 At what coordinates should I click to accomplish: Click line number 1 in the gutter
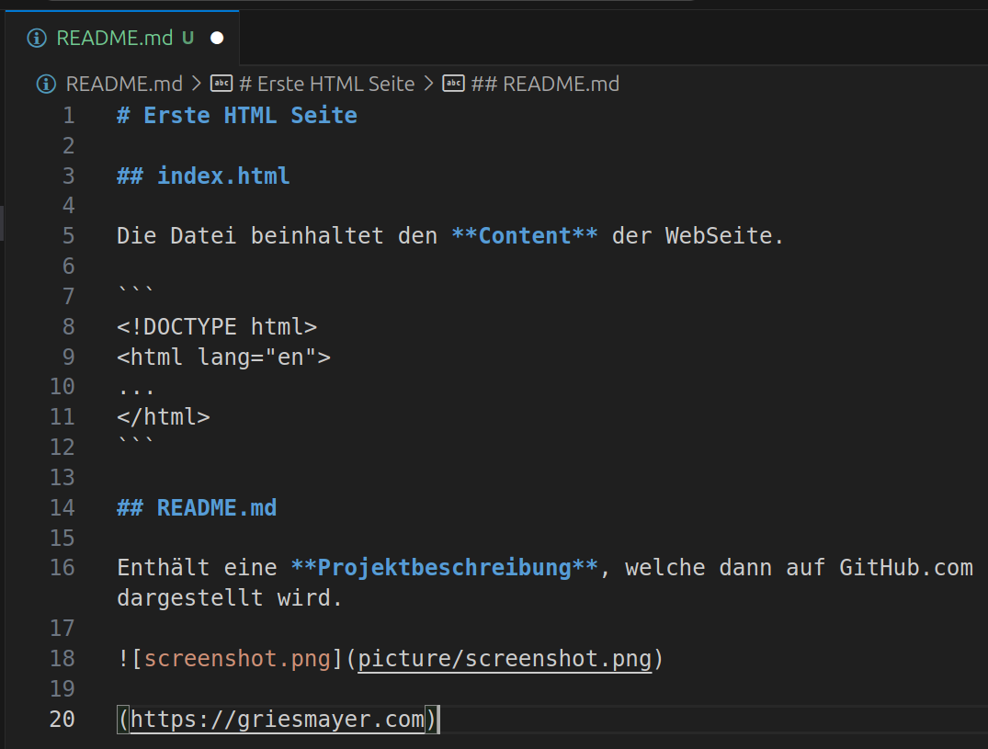coord(68,115)
